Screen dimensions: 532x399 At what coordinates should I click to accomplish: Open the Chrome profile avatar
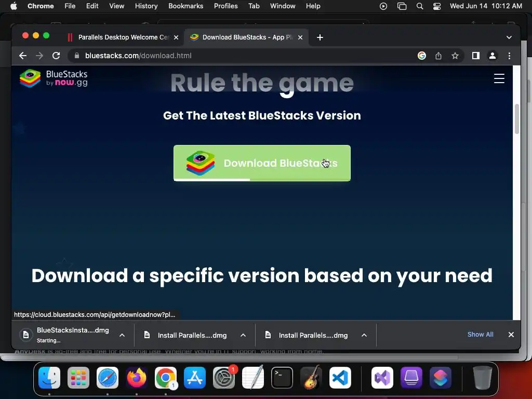493,56
